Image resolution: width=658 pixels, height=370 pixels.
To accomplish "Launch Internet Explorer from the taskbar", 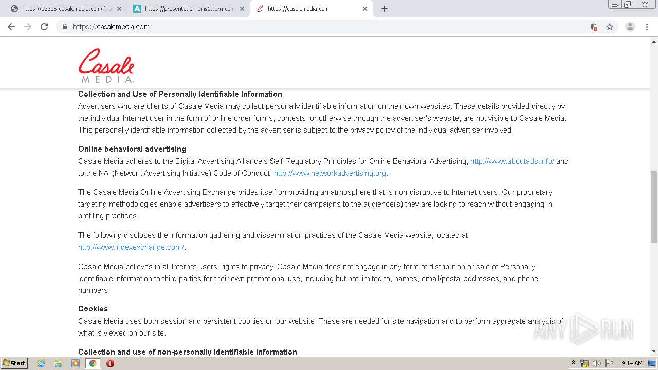I will click(x=41, y=363).
